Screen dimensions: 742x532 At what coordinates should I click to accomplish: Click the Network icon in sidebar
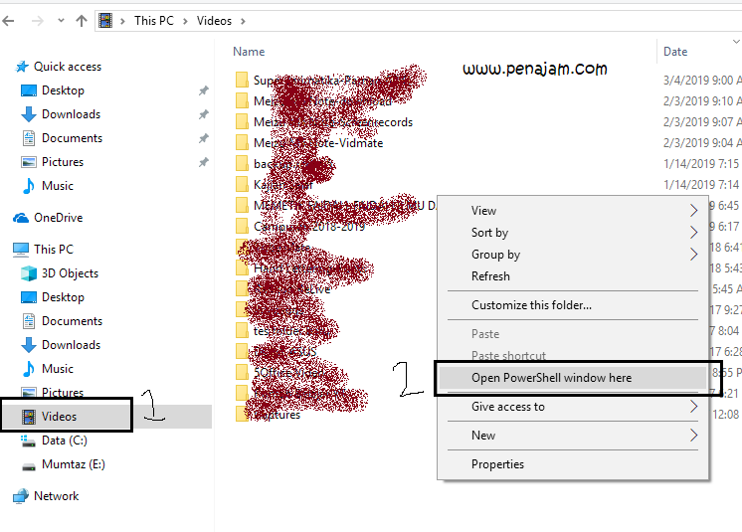[20, 496]
